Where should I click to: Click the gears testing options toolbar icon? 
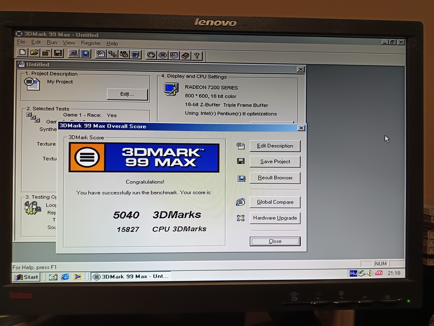tap(124, 55)
